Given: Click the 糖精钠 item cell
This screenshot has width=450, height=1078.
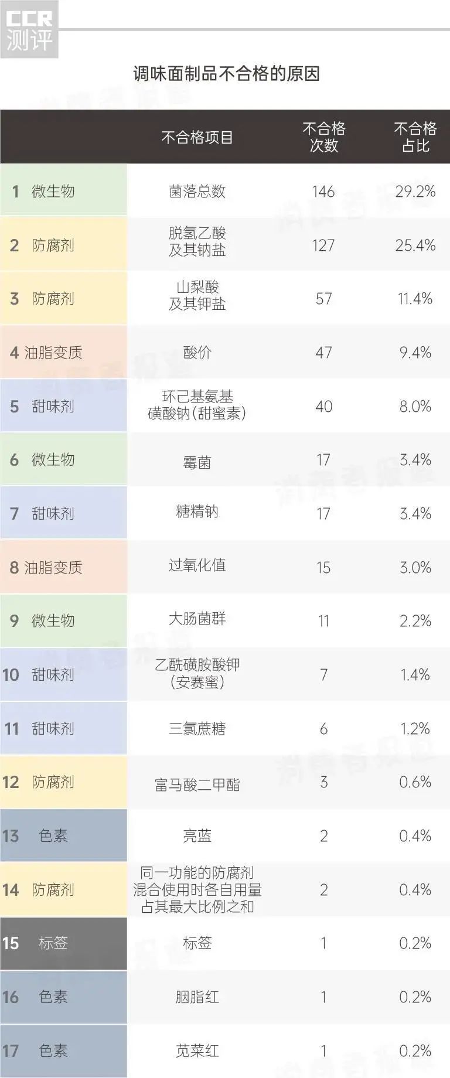Looking at the screenshot, I should [x=197, y=512].
